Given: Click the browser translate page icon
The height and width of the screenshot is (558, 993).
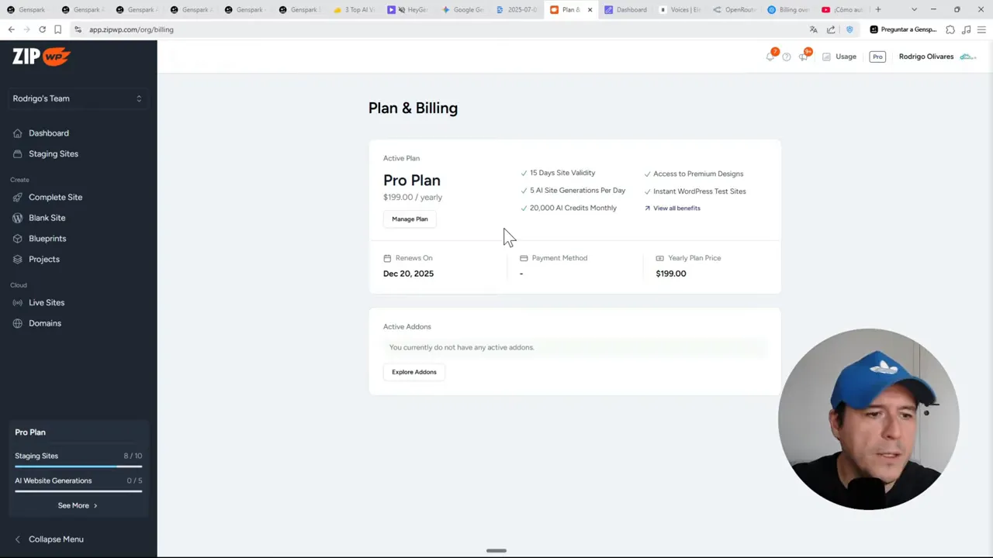Looking at the screenshot, I should click(x=813, y=29).
